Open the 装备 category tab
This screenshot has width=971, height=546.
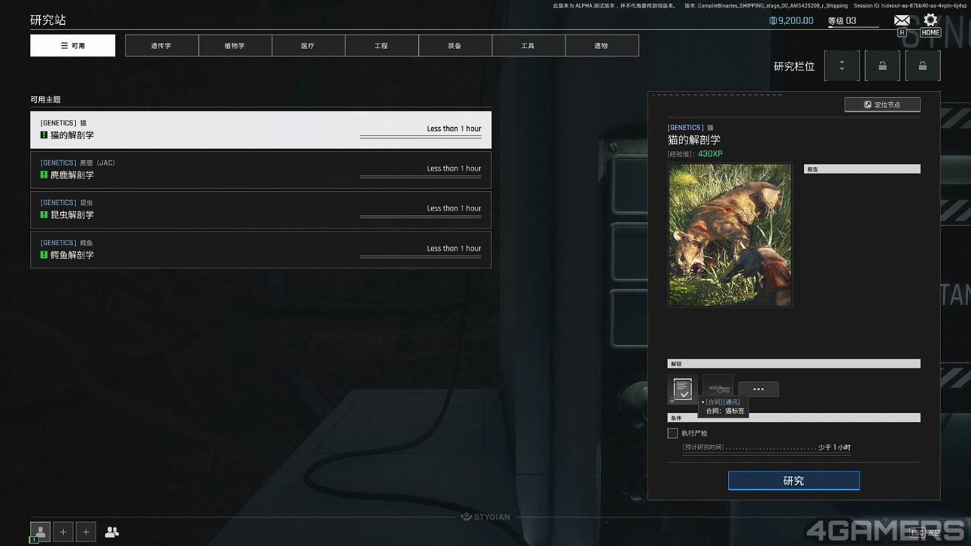click(455, 45)
